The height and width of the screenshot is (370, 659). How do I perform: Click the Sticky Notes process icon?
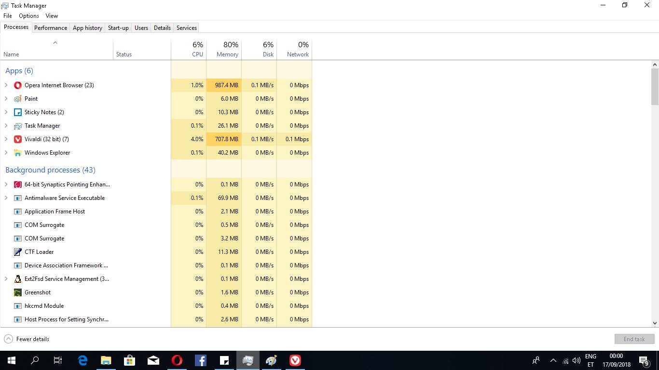pos(18,112)
